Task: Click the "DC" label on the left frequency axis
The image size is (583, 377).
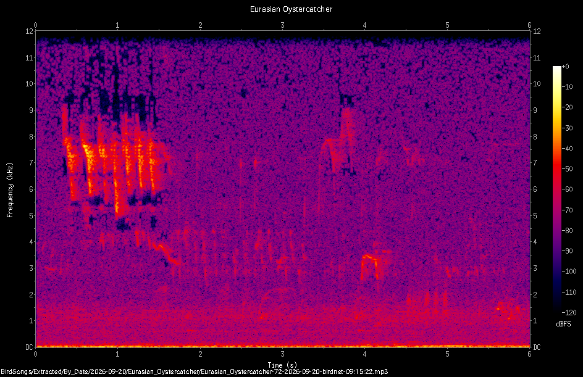Action: (x=29, y=347)
